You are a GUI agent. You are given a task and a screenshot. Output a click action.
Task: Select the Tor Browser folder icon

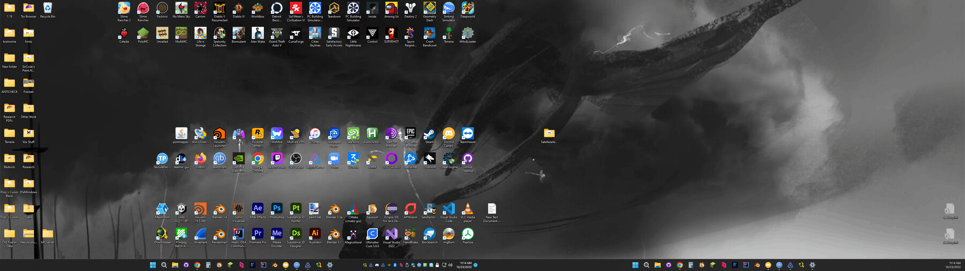28,10
